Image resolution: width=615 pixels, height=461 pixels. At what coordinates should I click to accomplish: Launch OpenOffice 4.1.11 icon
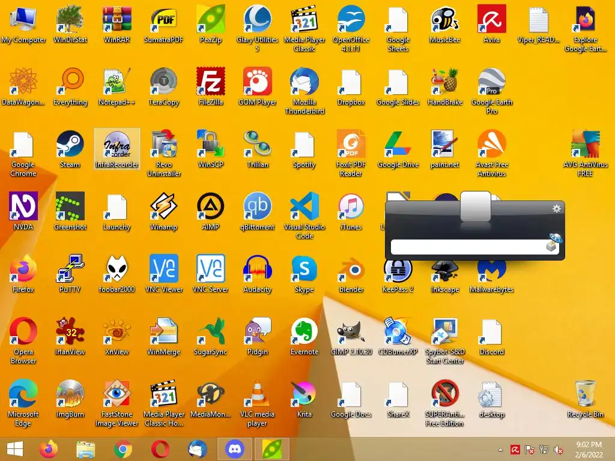point(351,28)
